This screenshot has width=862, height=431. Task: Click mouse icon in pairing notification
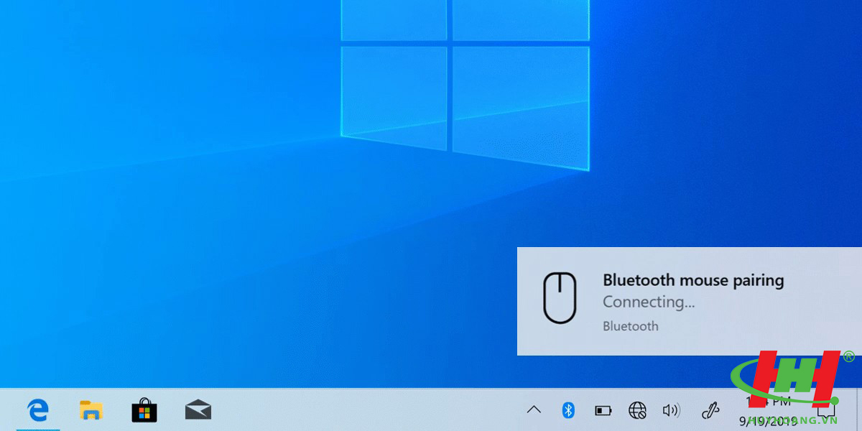[x=560, y=297]
